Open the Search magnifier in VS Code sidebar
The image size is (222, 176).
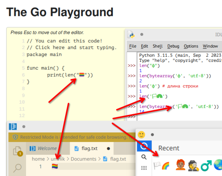17,168
